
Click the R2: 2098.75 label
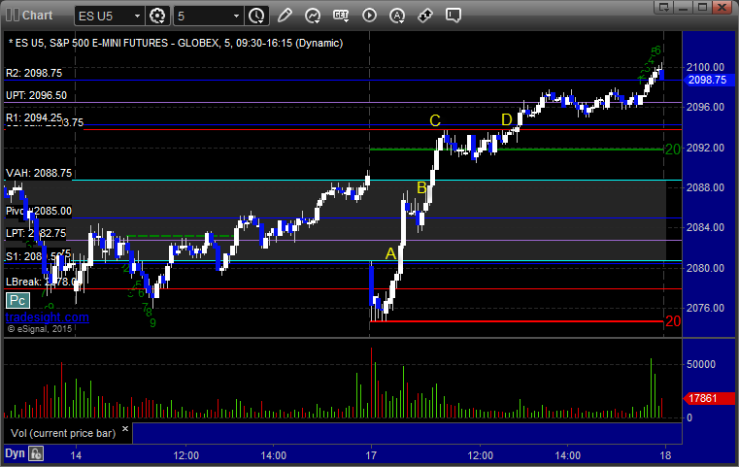tap(34, 73)
